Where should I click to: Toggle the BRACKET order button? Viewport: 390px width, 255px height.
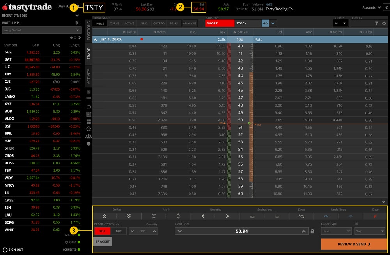103,241
